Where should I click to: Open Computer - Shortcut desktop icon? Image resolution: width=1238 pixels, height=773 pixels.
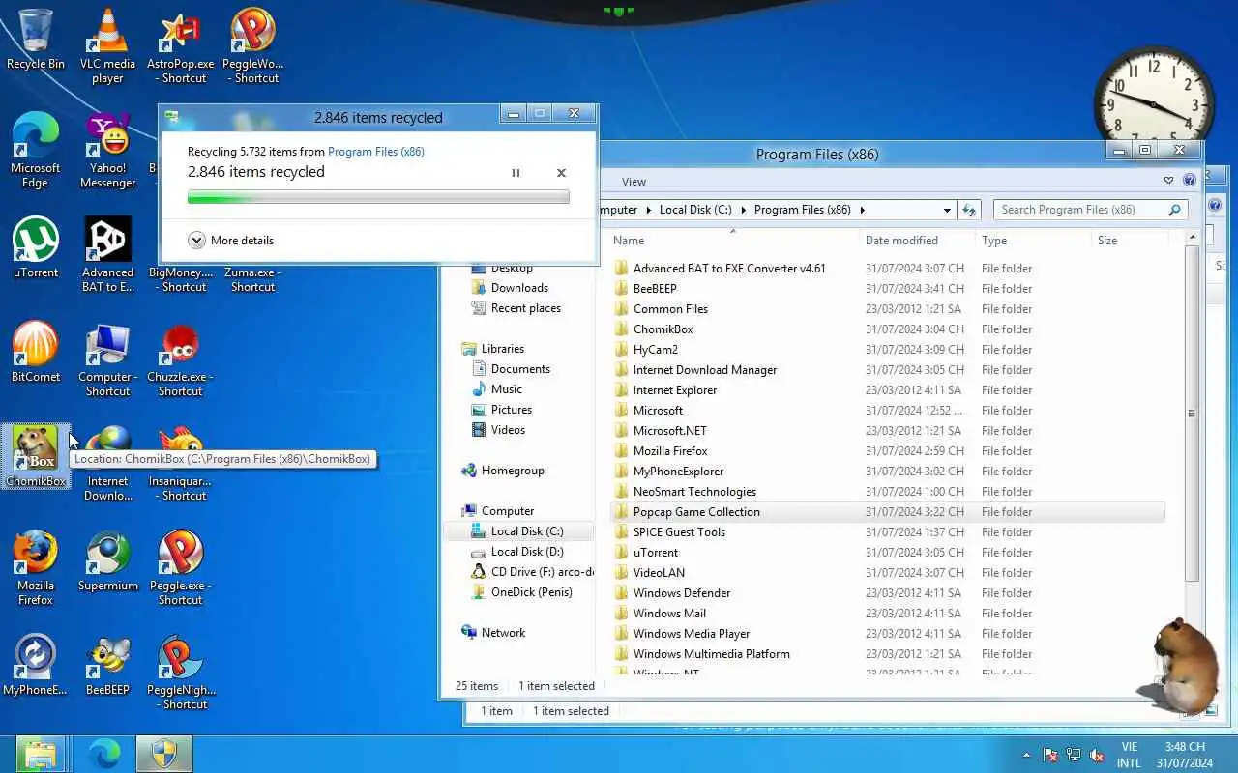(x=107, y=359)
